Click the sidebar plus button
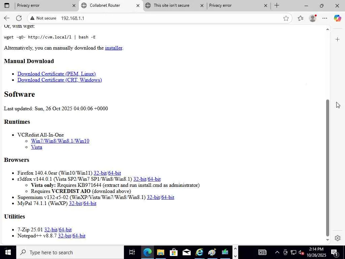This screenshot has height=259, width=345. pyautogui.click(x=338, y=39)
